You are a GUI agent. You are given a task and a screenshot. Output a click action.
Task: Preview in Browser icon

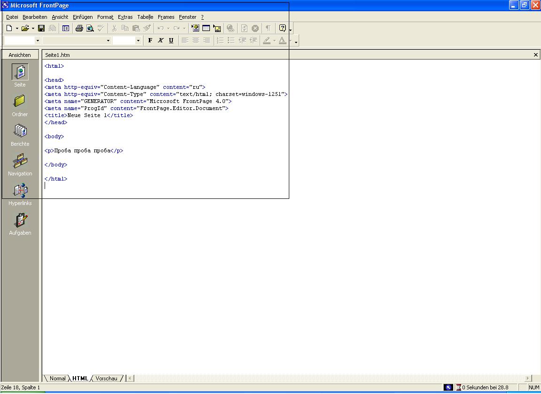pyautogui.click(x=90, y=28)
